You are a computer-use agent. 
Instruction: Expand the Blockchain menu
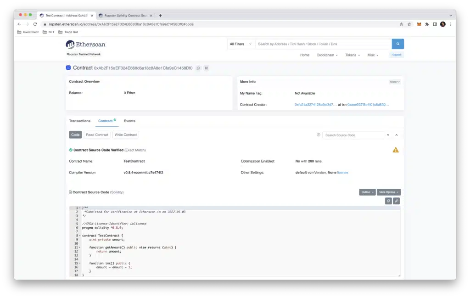pos(327,55)
